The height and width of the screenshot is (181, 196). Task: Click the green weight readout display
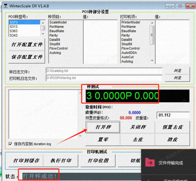(137, 96)
